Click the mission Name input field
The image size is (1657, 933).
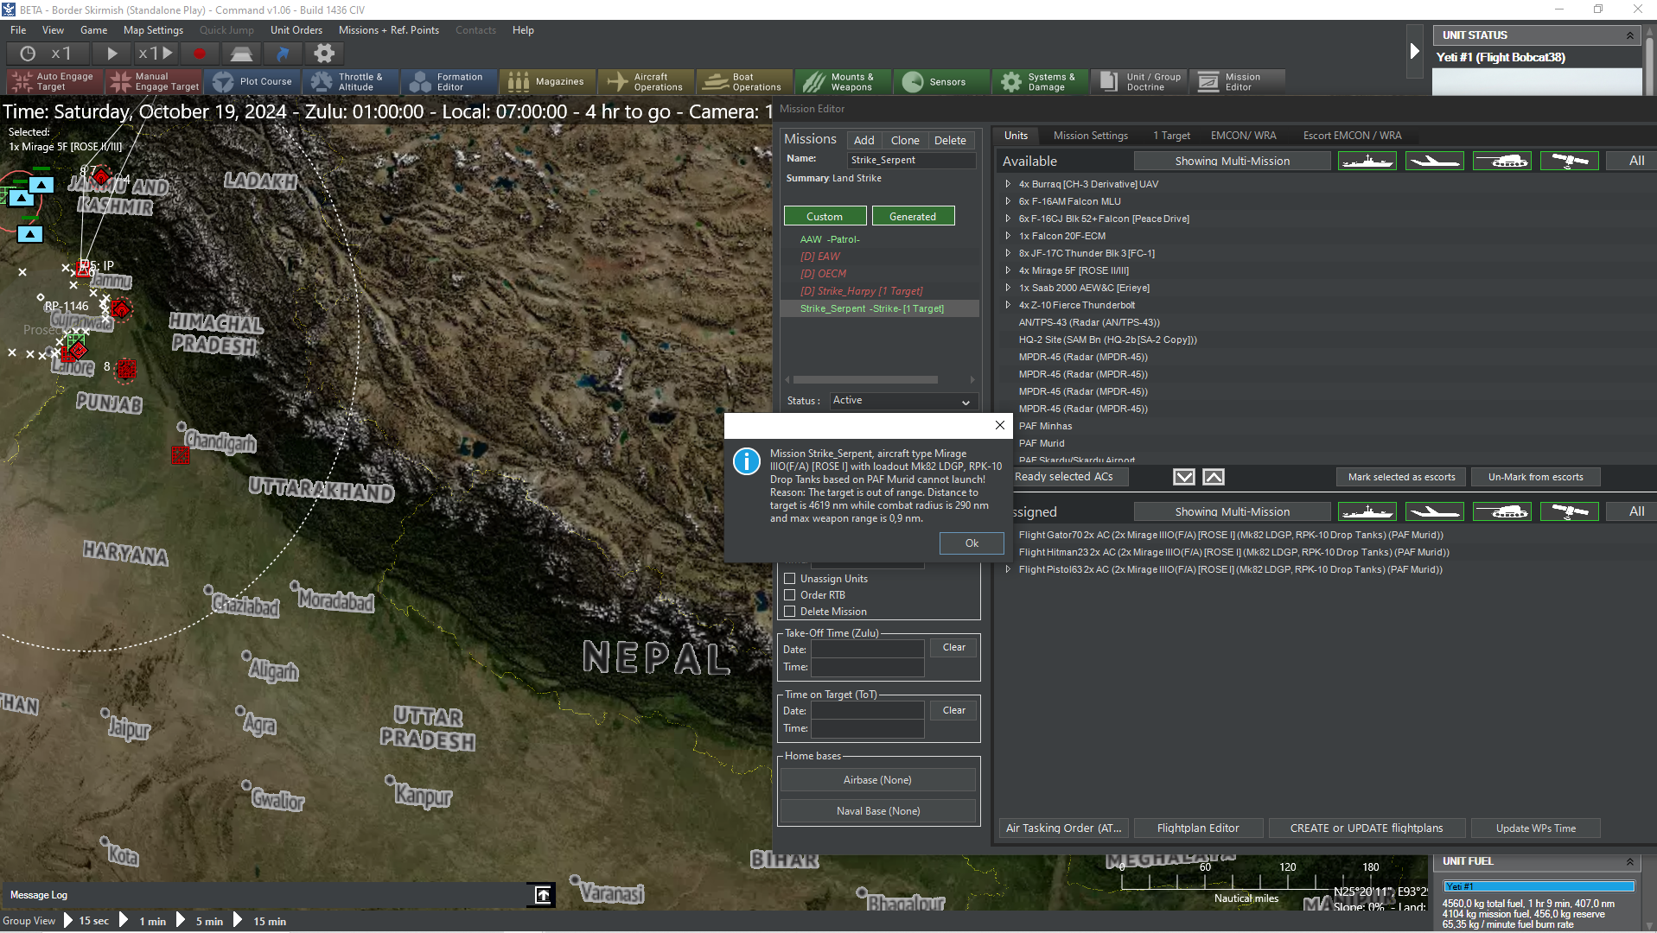[911, 160]
